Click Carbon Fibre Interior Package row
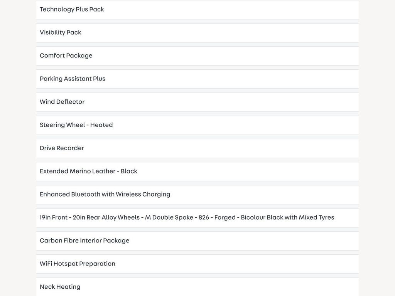Viewport: 395px width, 296px height. (197, 241)
